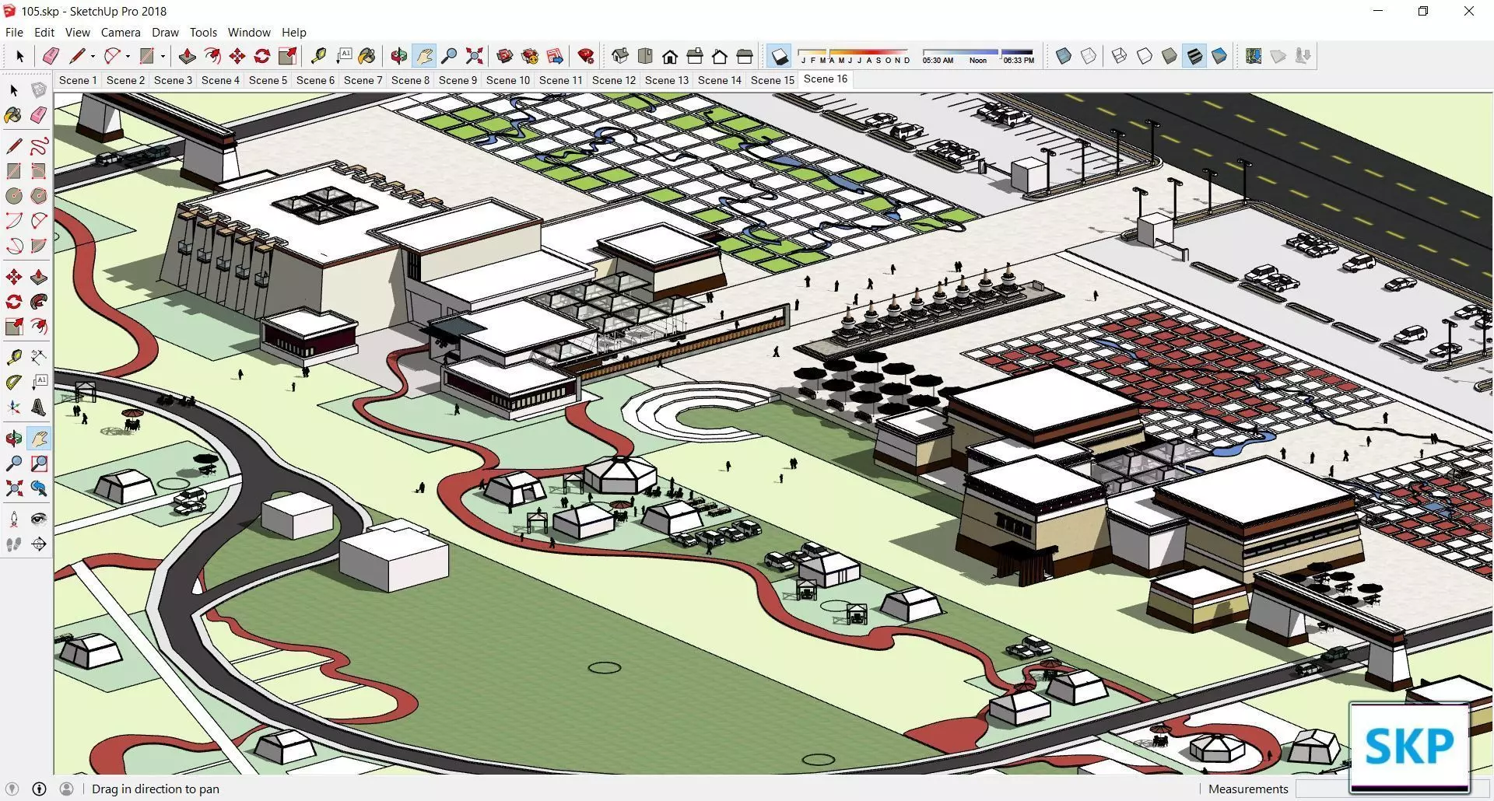Screen dimensions: 1494x801
Task: Switch to Scene 9 tab
Action: click(x=458, y=80)
